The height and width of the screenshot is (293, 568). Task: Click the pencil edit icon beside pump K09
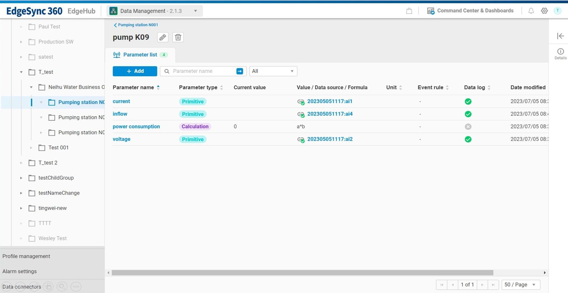163,37
